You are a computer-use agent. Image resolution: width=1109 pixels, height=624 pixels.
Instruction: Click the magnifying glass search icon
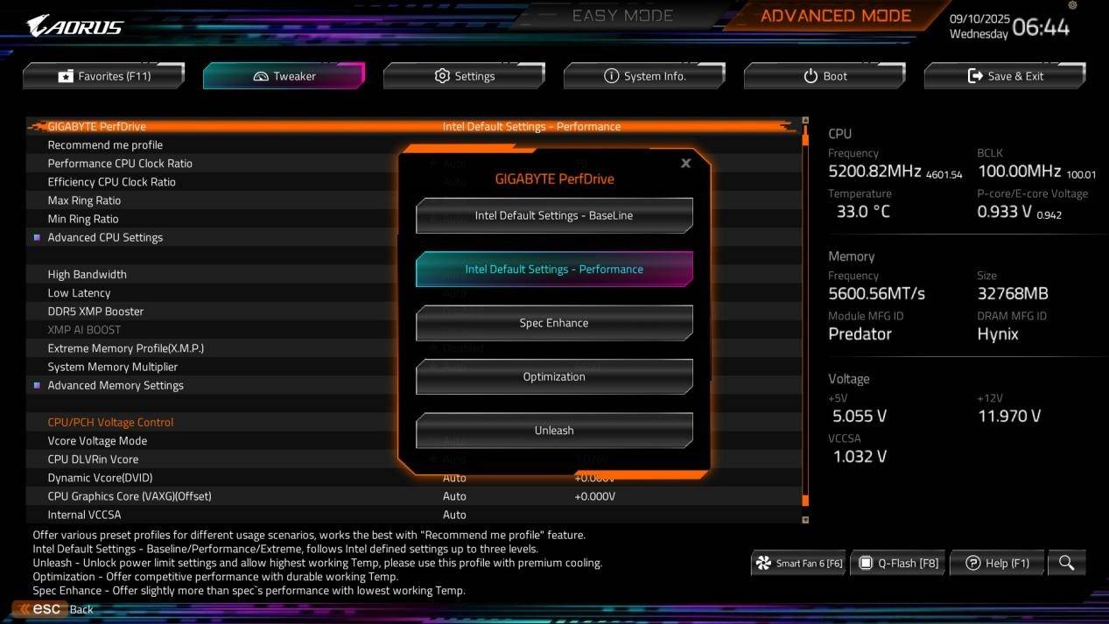tap(1066, 563)
